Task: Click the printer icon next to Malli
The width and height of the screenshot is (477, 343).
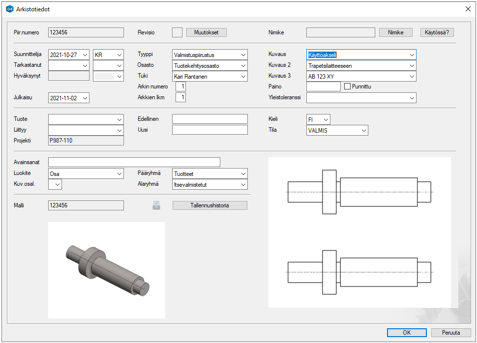Action: pos(156,205)
